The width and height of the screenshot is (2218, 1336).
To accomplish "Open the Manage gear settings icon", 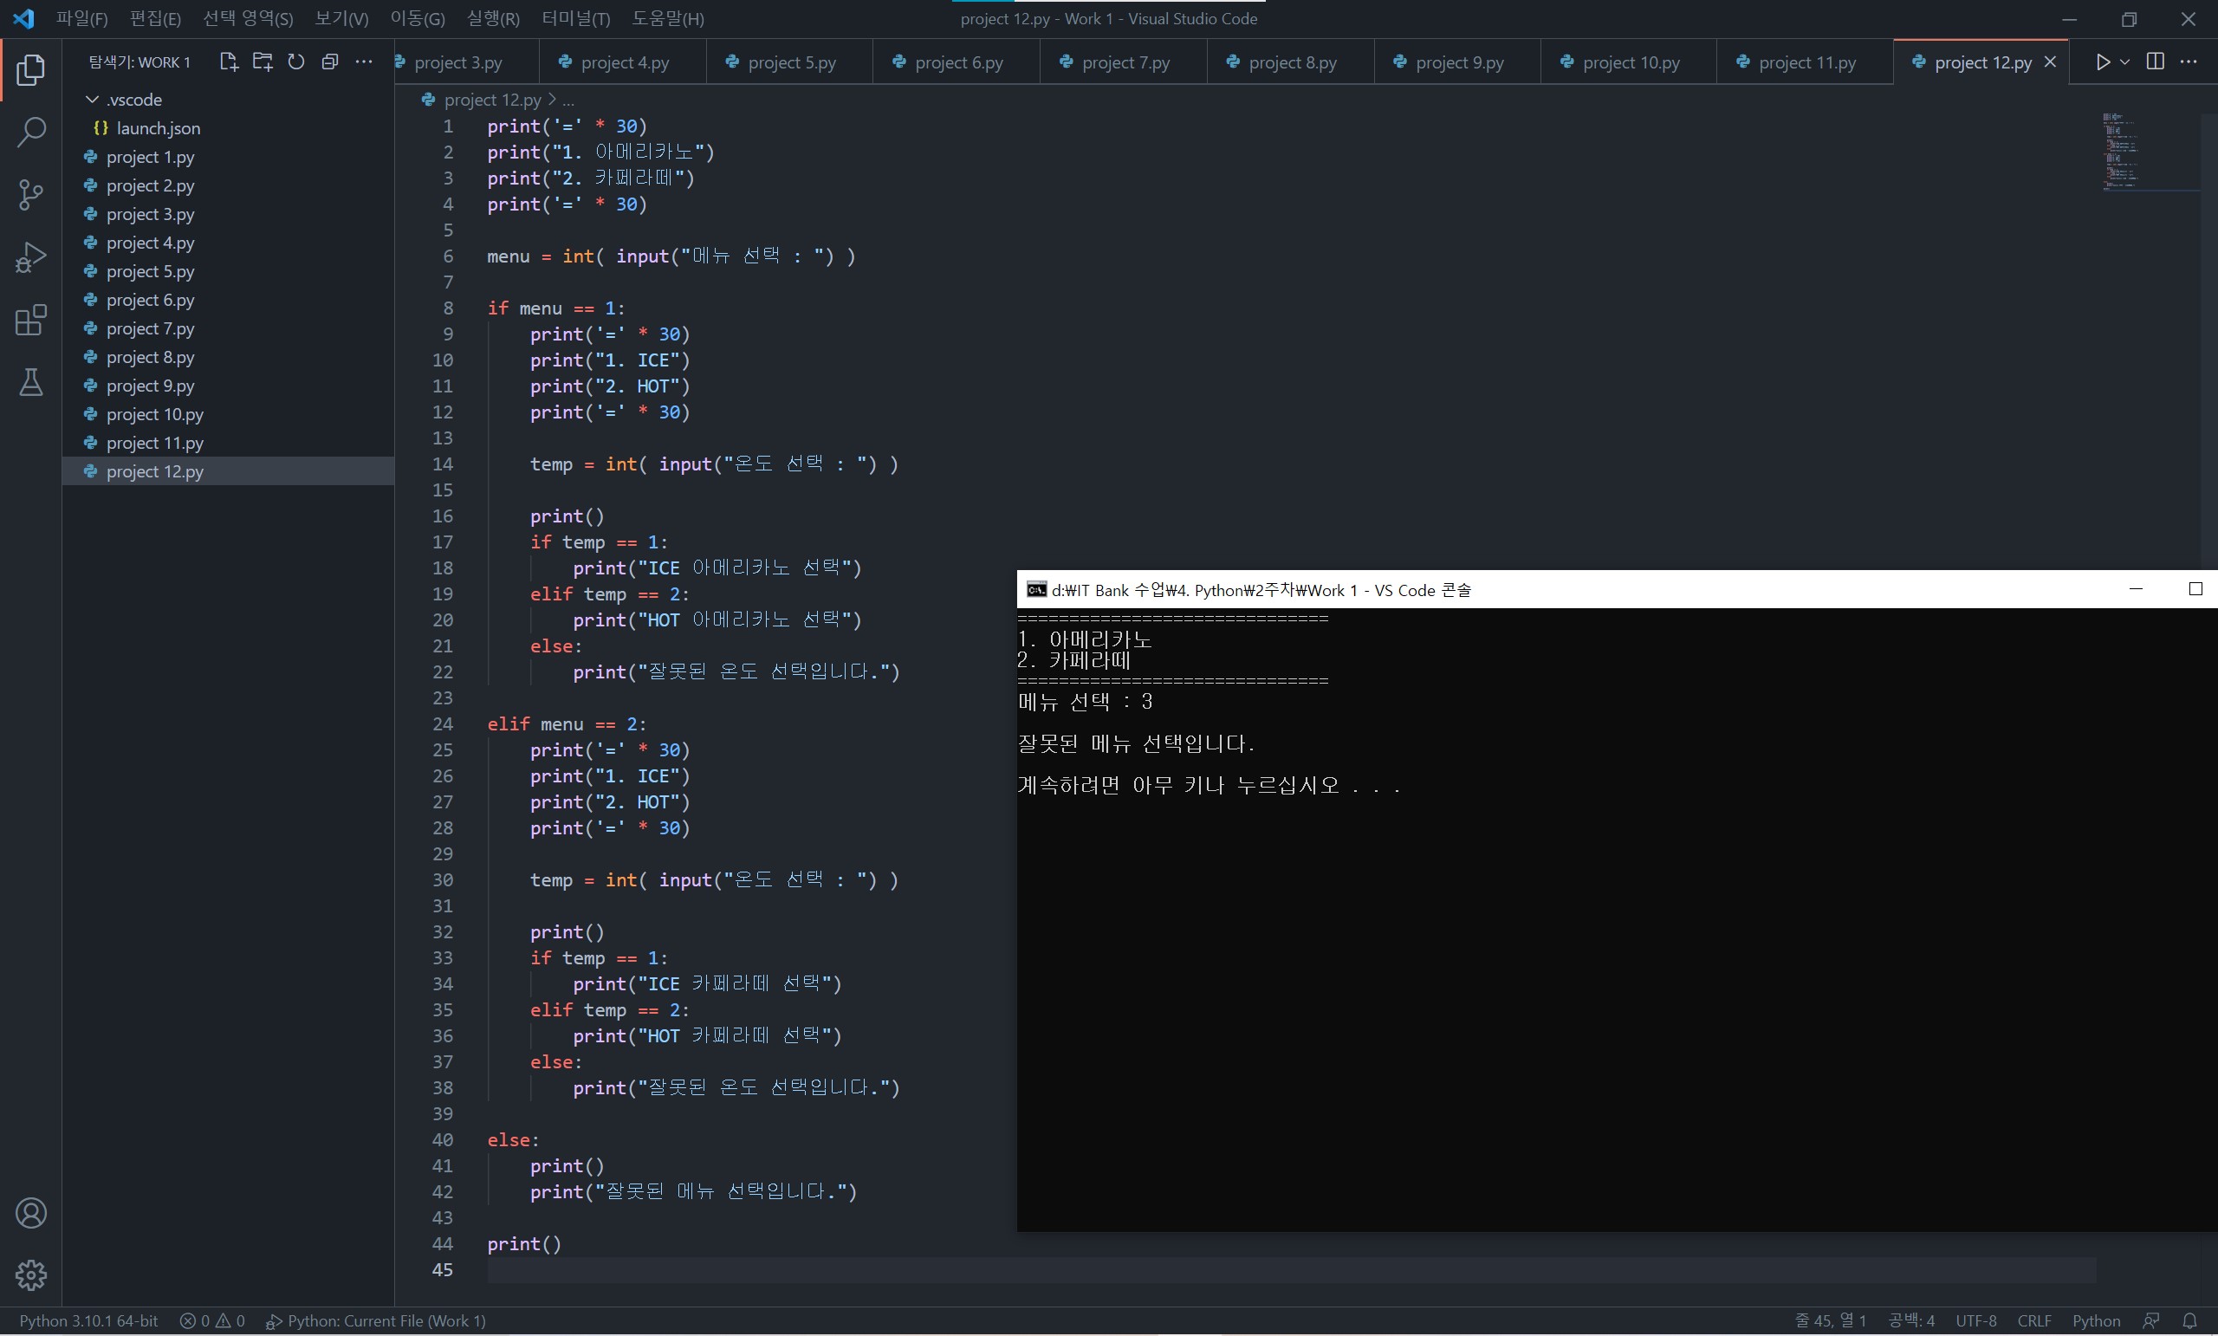I will (x=30, y=1274).
